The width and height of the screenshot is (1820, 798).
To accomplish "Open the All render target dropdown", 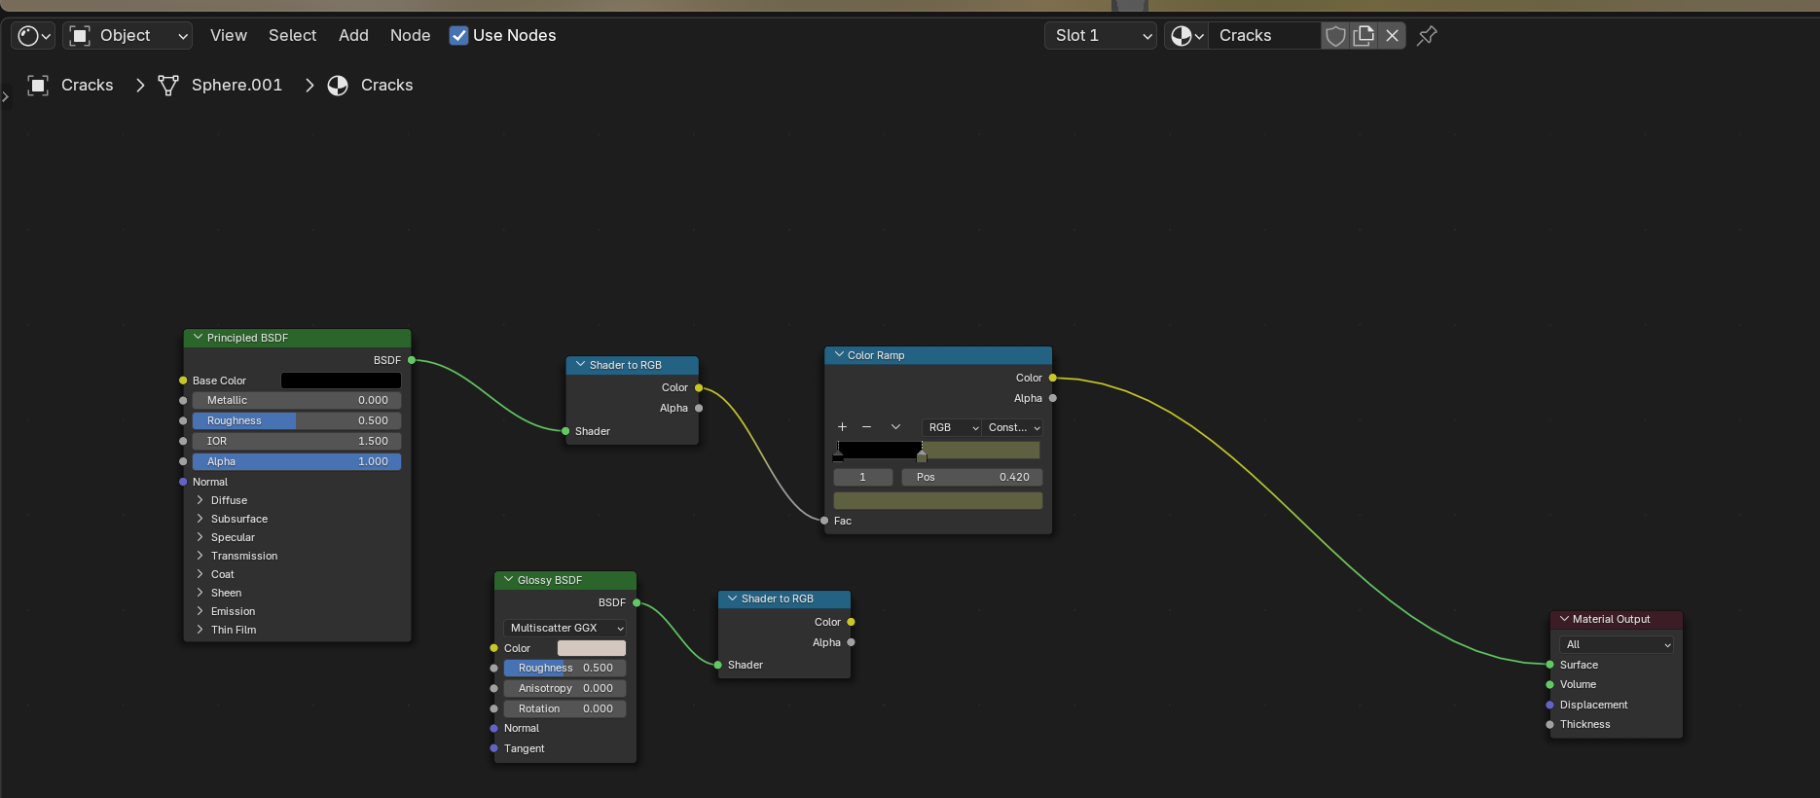I will (x=1616, y=644).
